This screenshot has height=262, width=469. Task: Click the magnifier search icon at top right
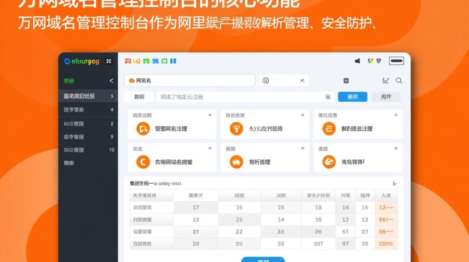point(400,80)
